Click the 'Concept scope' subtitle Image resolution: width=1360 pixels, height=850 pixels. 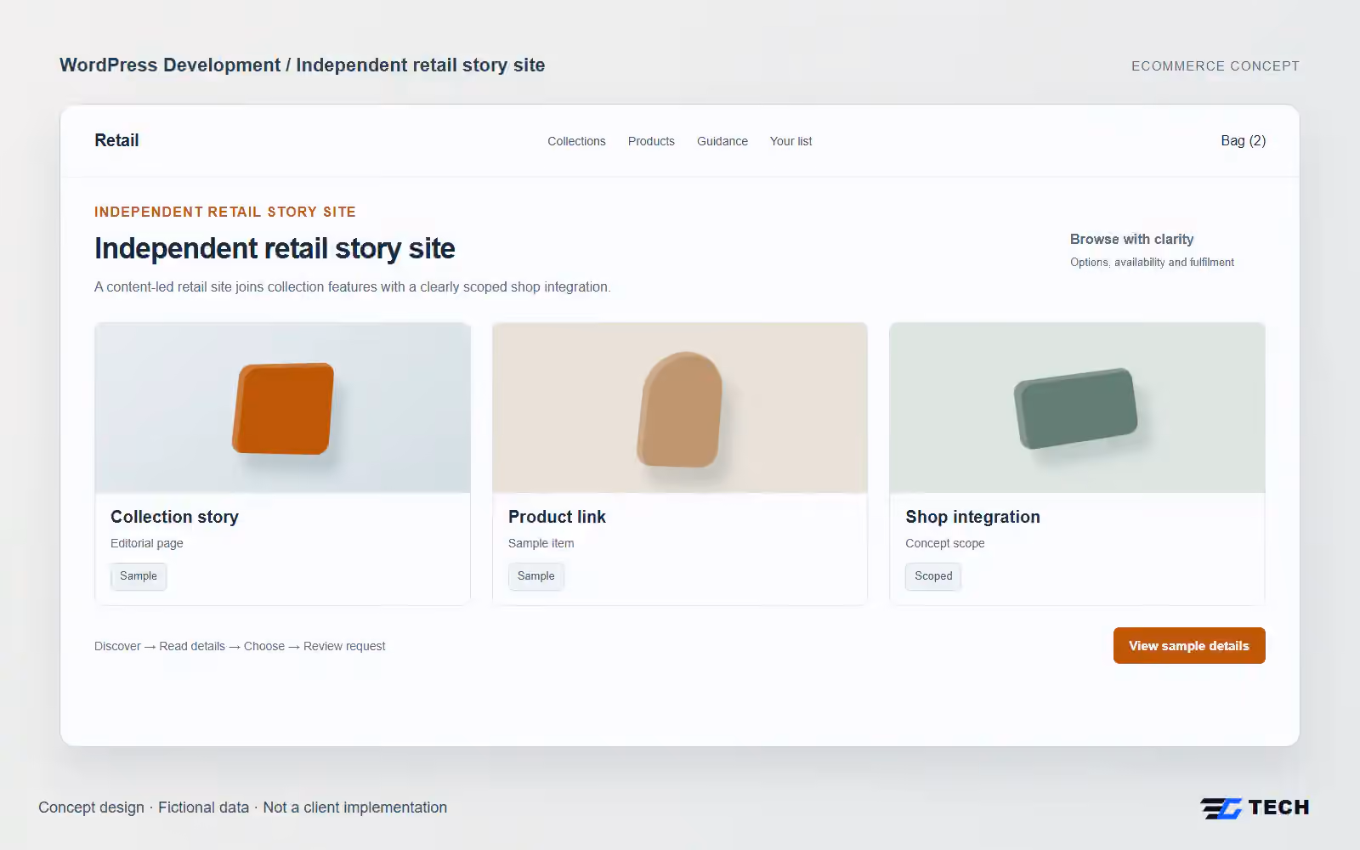point(944,543)
